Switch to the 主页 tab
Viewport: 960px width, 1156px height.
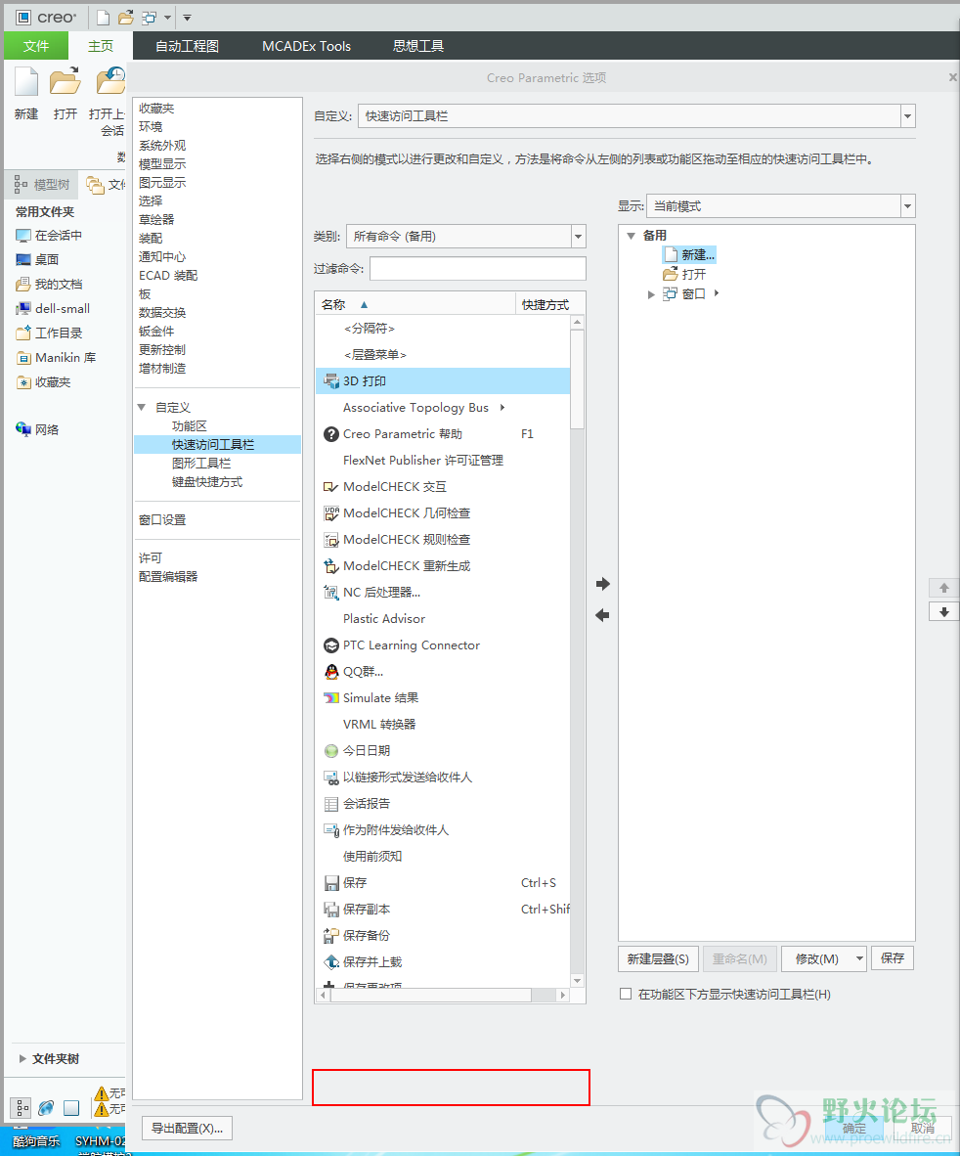pyautogui.click(x=101, y=46)
